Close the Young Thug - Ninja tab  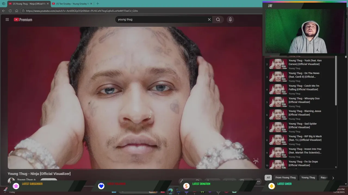(x=48, y=4)
